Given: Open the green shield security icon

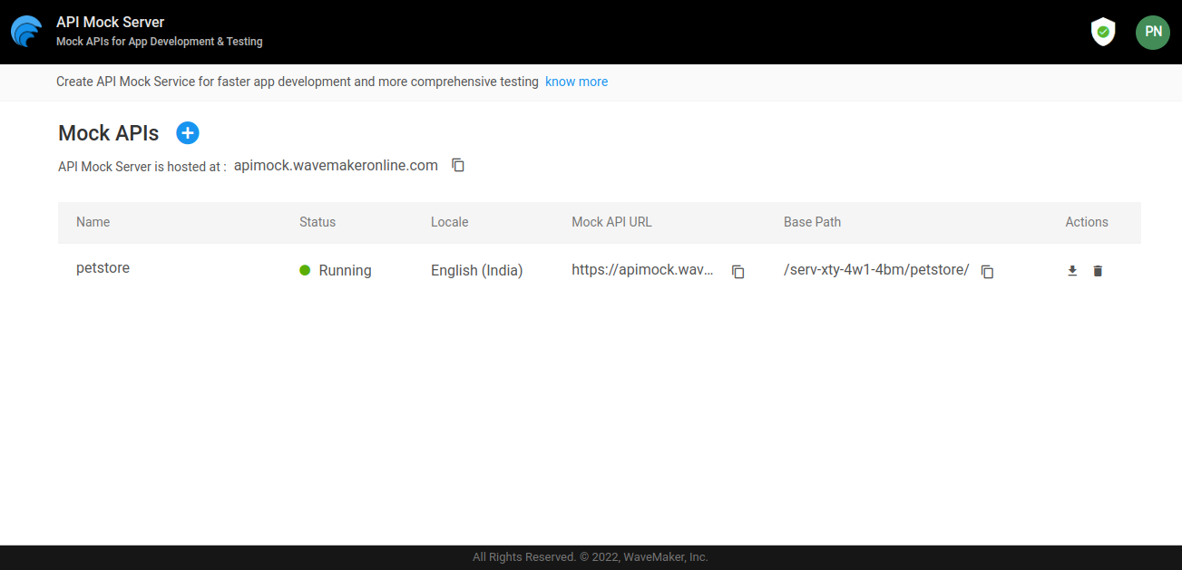Looking at the screenshot, I should pyautogui.click(x=1102, y=32).
